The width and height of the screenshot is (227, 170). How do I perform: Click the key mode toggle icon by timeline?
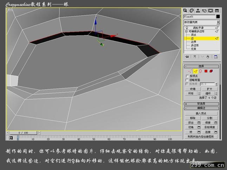coord(11,138)
